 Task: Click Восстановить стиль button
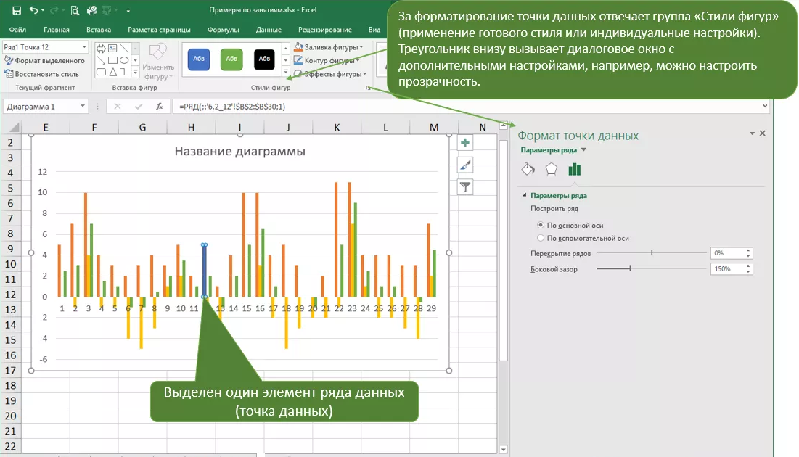42,74
